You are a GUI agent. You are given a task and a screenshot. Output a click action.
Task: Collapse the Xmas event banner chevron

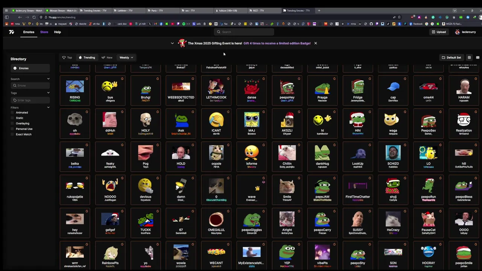point(172,43)
